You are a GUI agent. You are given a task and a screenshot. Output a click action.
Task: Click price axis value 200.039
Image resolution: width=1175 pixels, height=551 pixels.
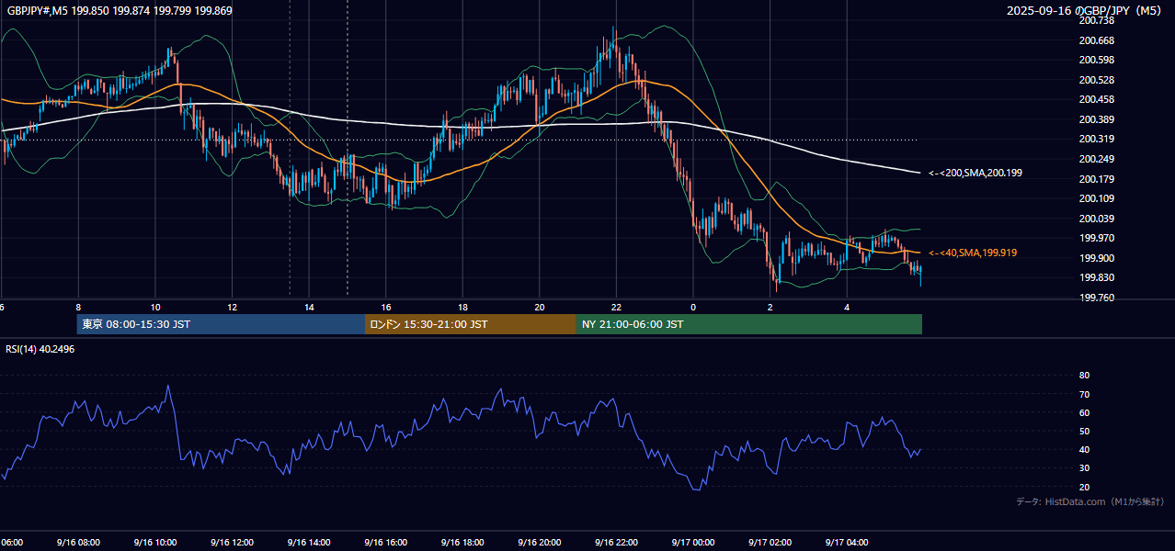pyautogui.click(x=1097, y=219)
